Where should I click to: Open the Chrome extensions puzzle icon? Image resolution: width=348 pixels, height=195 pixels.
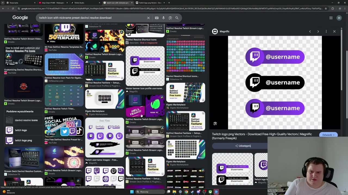333,8
